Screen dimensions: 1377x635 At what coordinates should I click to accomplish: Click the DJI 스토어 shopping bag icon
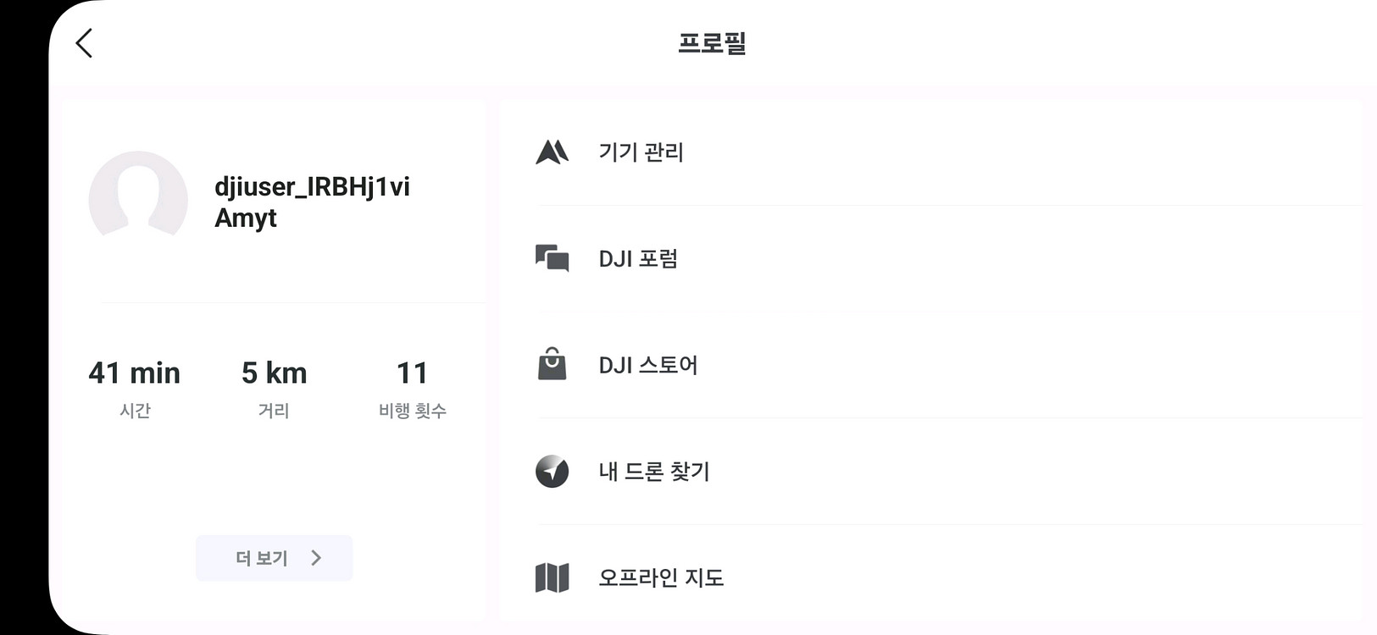point(552,364)
